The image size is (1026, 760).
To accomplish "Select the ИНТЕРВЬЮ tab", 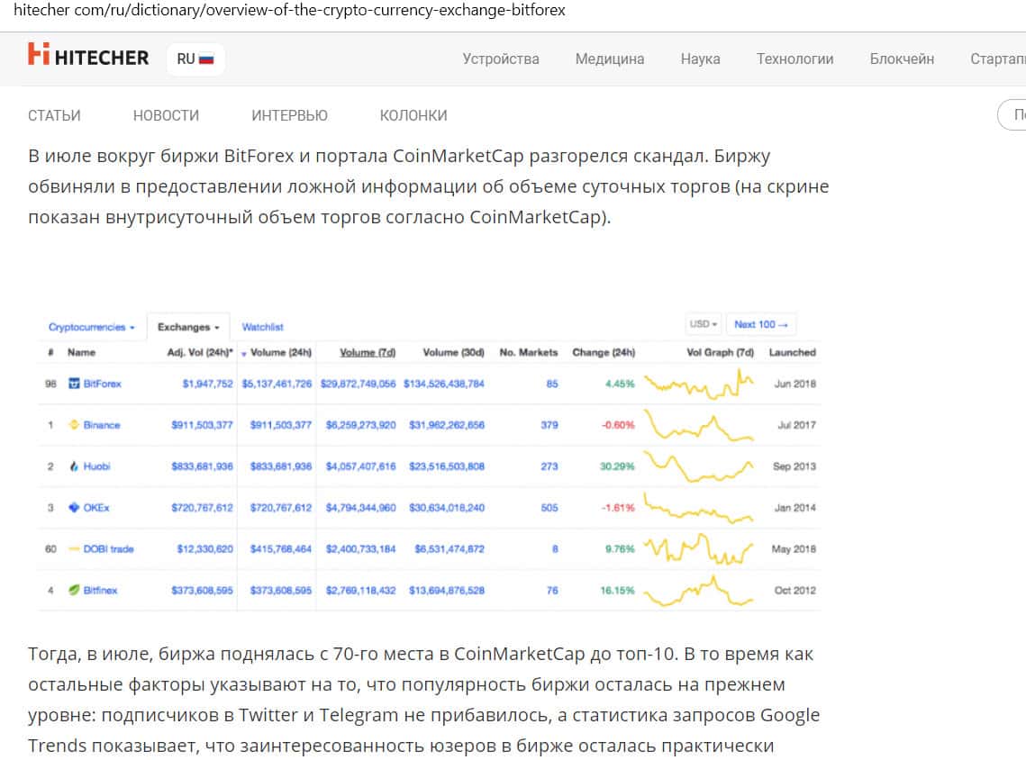I will coord(289,115).
